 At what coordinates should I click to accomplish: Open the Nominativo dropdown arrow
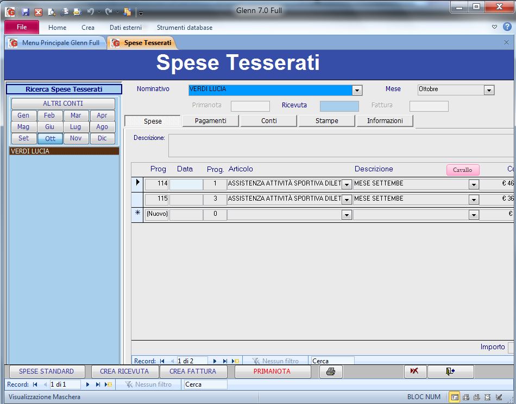357,90
